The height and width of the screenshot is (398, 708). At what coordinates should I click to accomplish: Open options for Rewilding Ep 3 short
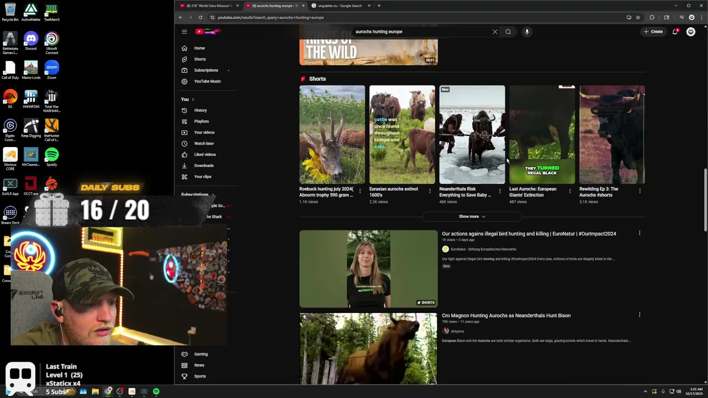pyautogui.click(x=639, y=191)
